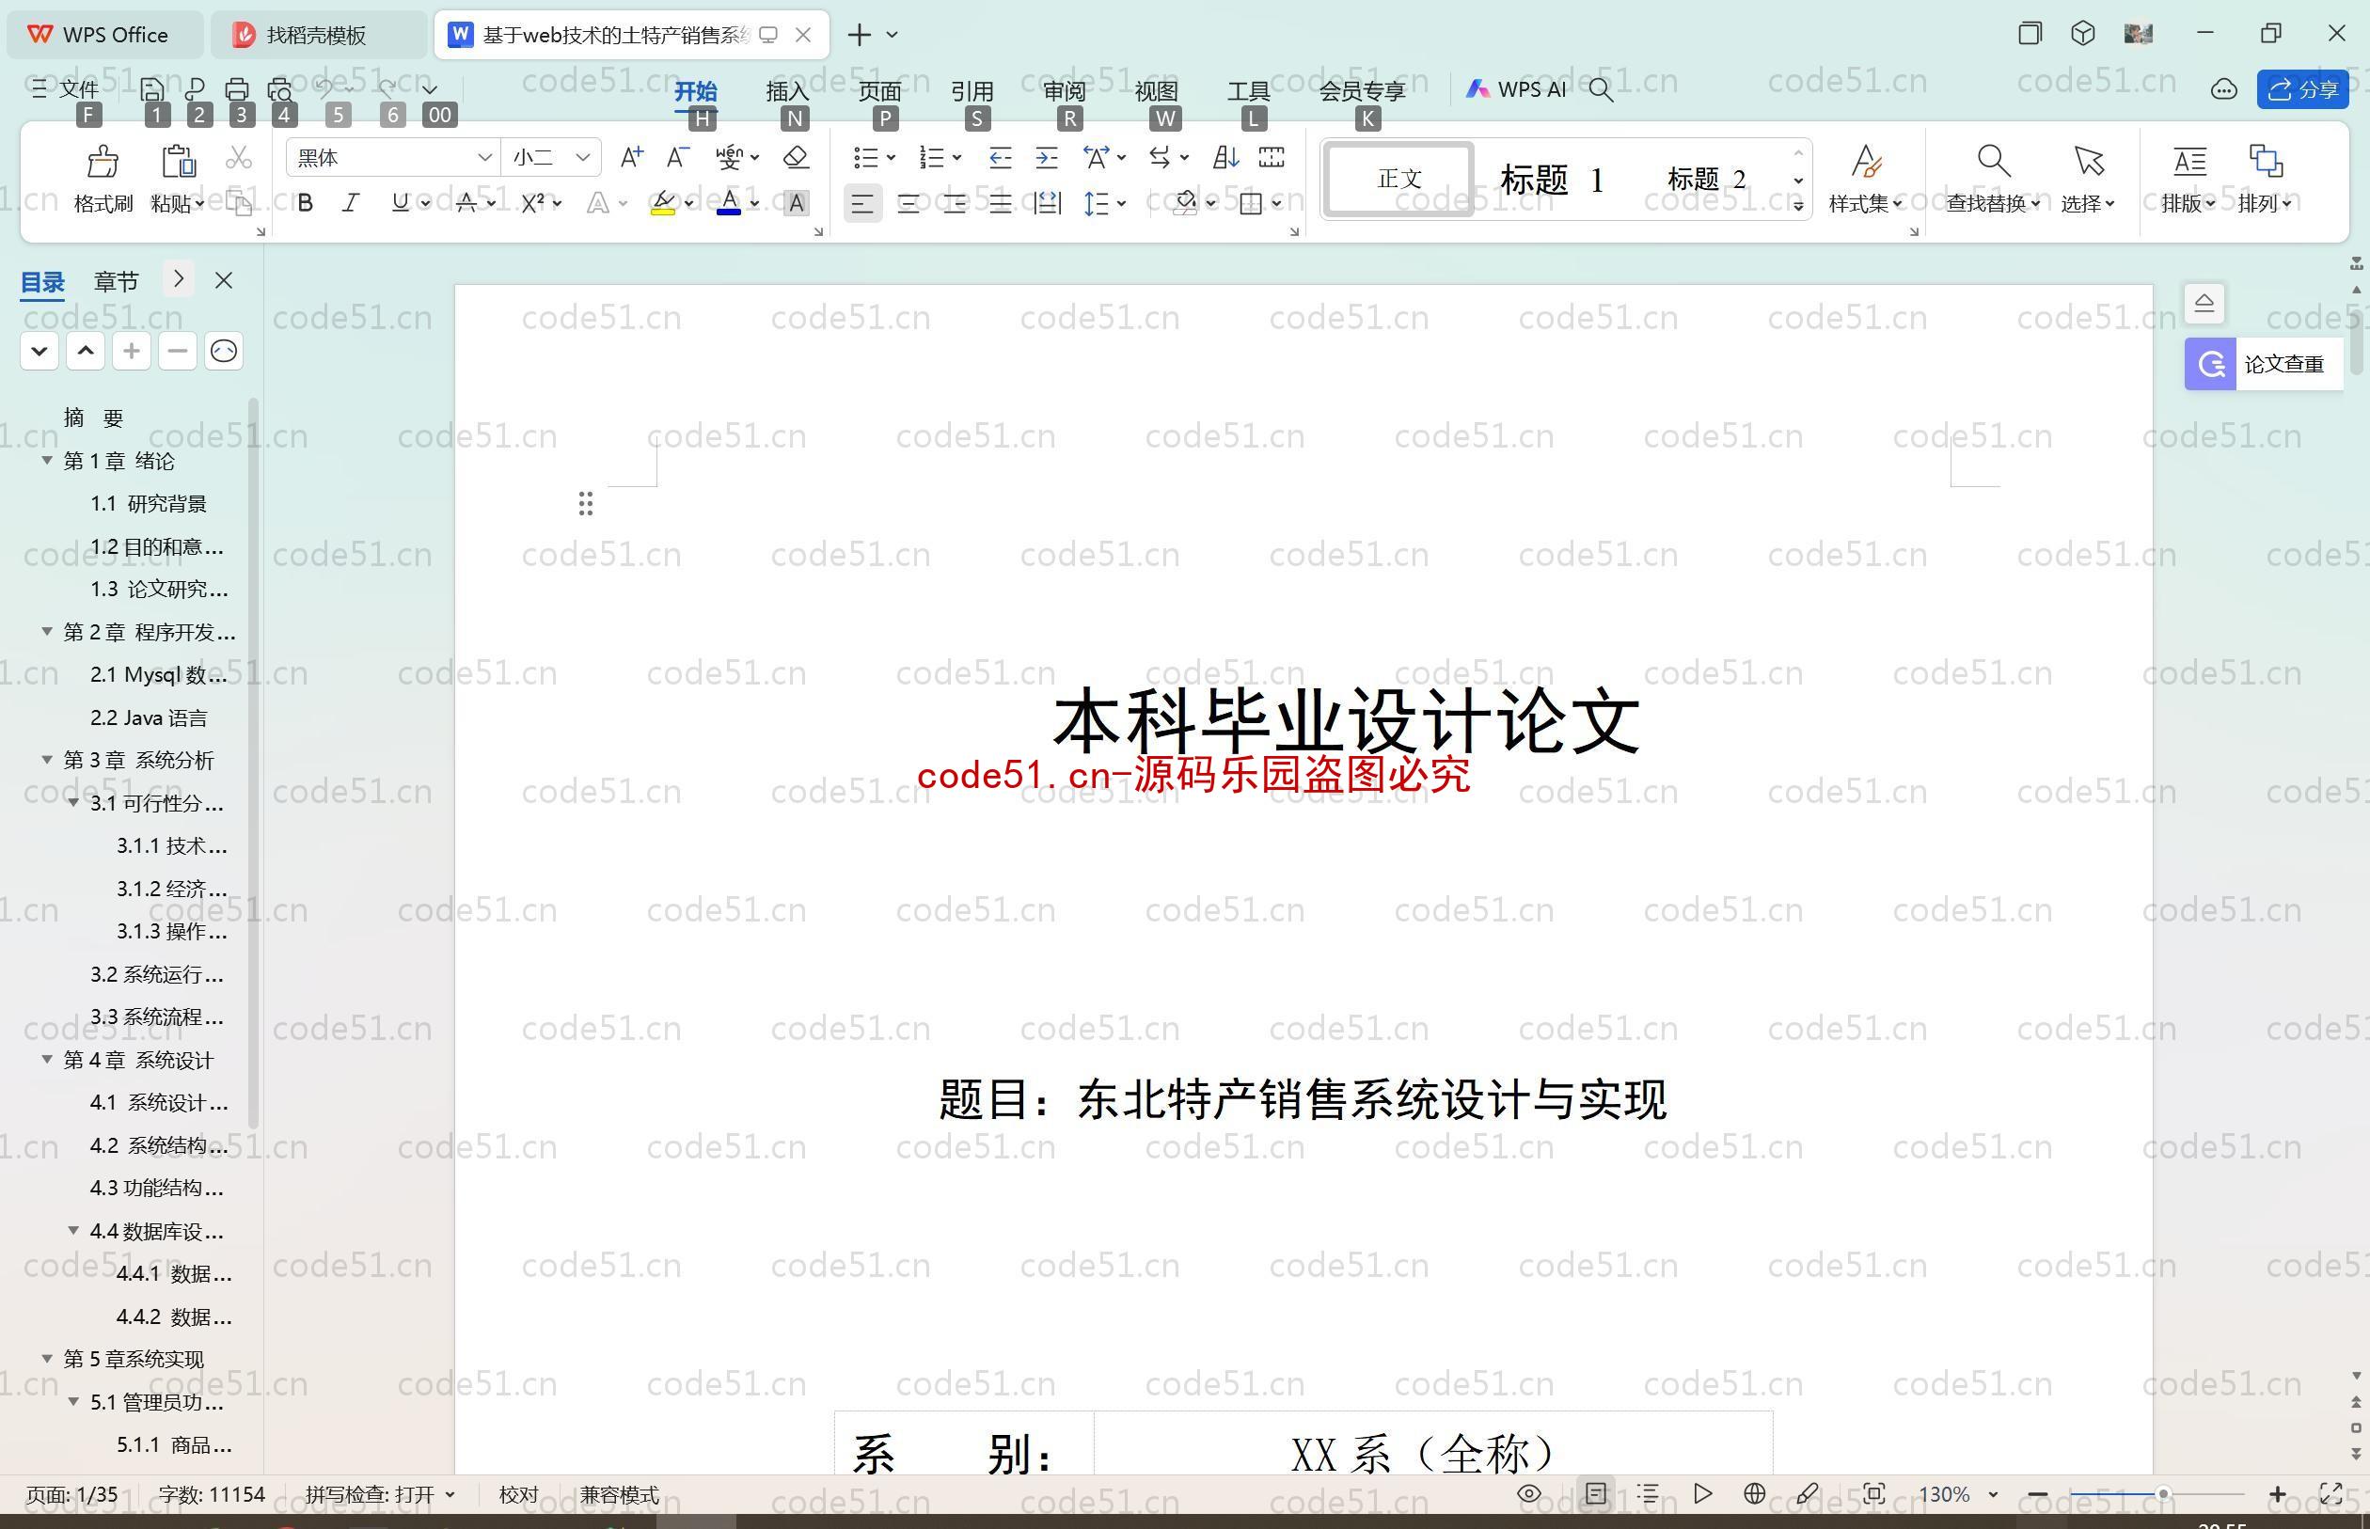
Task: Open the line spacing dropdown
Action: tap(1121, 203)
